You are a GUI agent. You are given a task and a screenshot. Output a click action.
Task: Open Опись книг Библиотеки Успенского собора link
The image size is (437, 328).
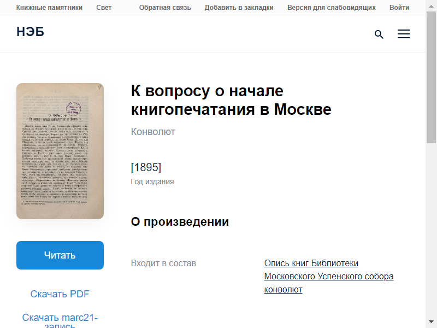tap(328, 277)
